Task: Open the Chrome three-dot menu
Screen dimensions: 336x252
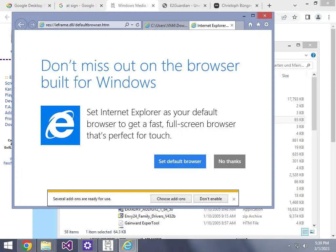Action: click(329, 17)
